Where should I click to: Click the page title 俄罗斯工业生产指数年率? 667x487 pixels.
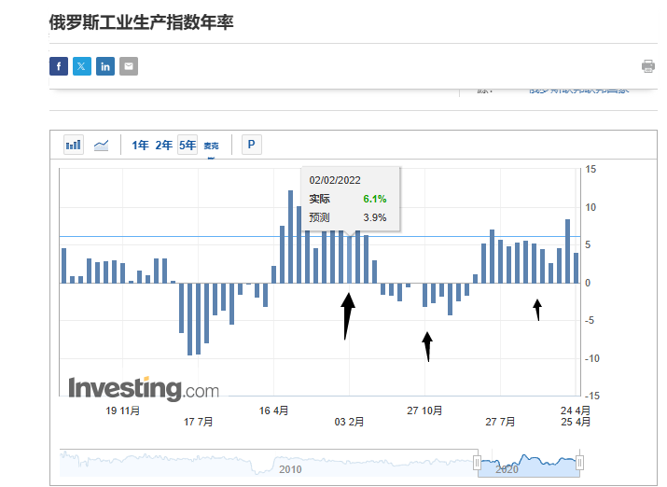click(141, 22)
